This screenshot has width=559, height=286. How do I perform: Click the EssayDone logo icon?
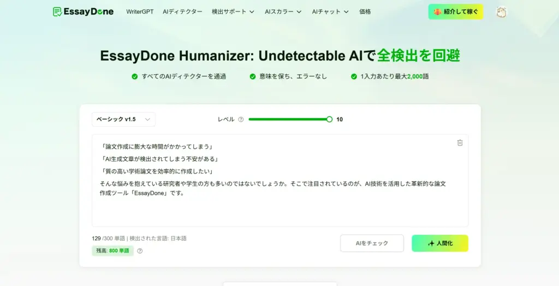click(57, 11)
